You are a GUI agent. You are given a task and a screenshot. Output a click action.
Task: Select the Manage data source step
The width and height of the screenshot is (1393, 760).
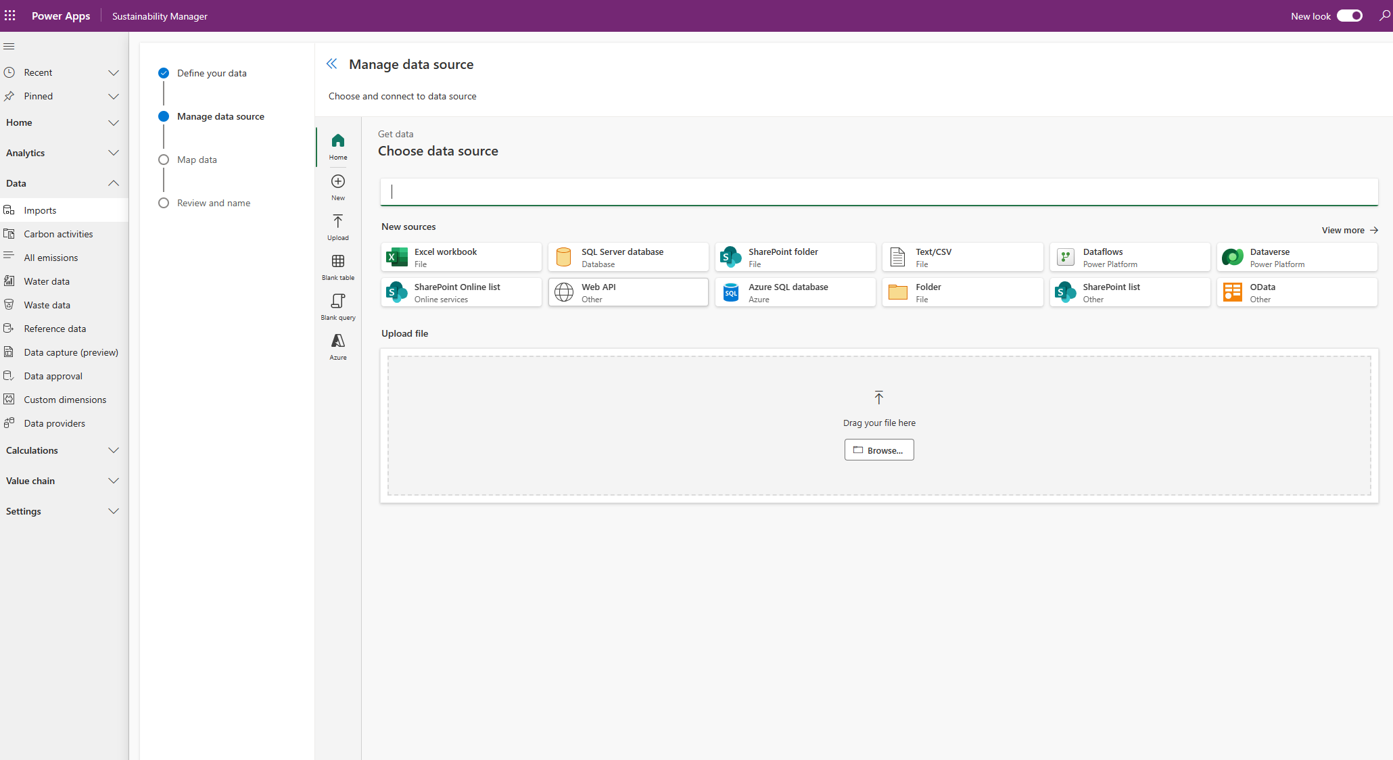pos(212,116)
